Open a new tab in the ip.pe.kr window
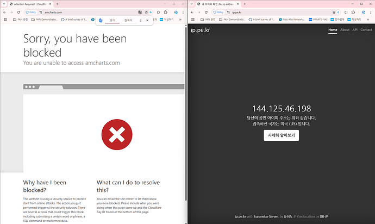Screen dimensions: 375x224 click(245, 4)
